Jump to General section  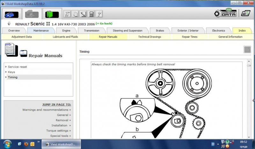pos(64,115)
